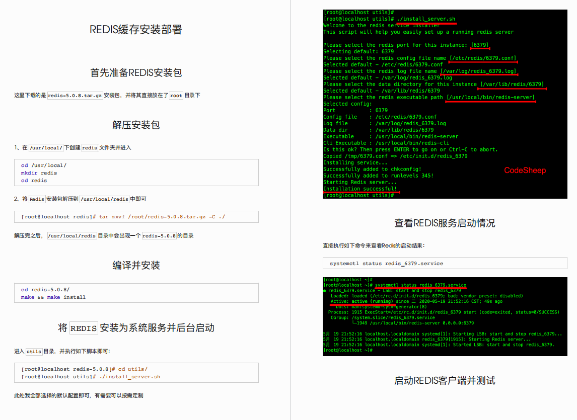Click the boxed 'REDIS' code in heading
This screenshot has width=577, height=420.
tap(84, 328)
